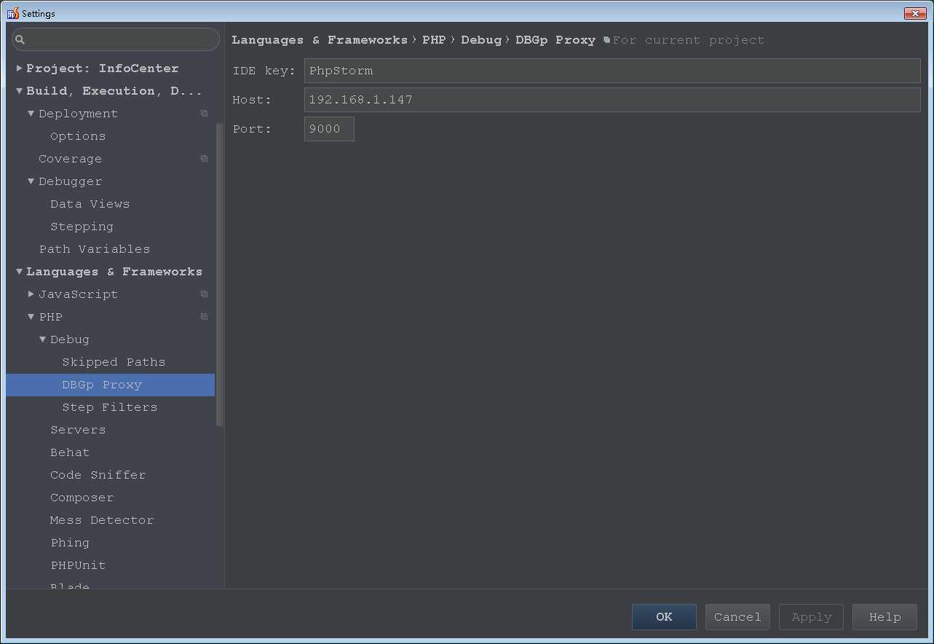Viewport: 934px width, 644px height.
Task: Select Behat under PHP
Action: (x=70, y=452)
